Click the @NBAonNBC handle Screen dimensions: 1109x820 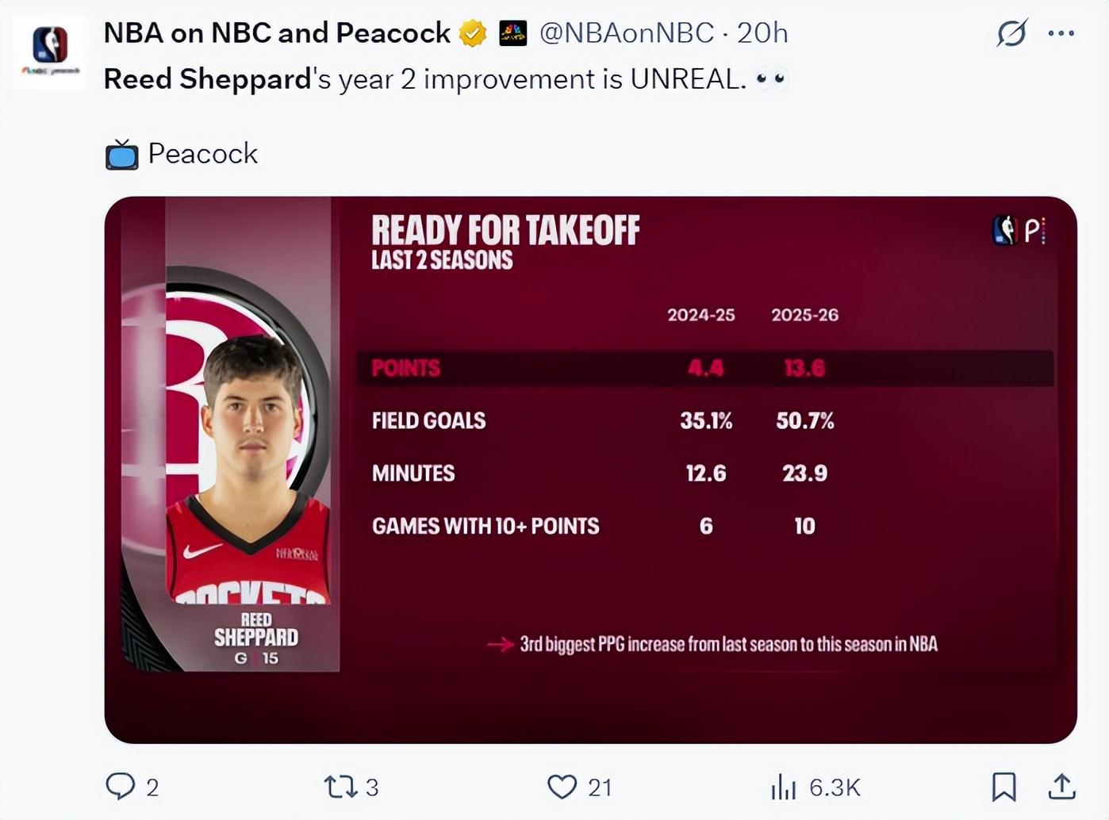pyautogui.click(x=627, y=33)
